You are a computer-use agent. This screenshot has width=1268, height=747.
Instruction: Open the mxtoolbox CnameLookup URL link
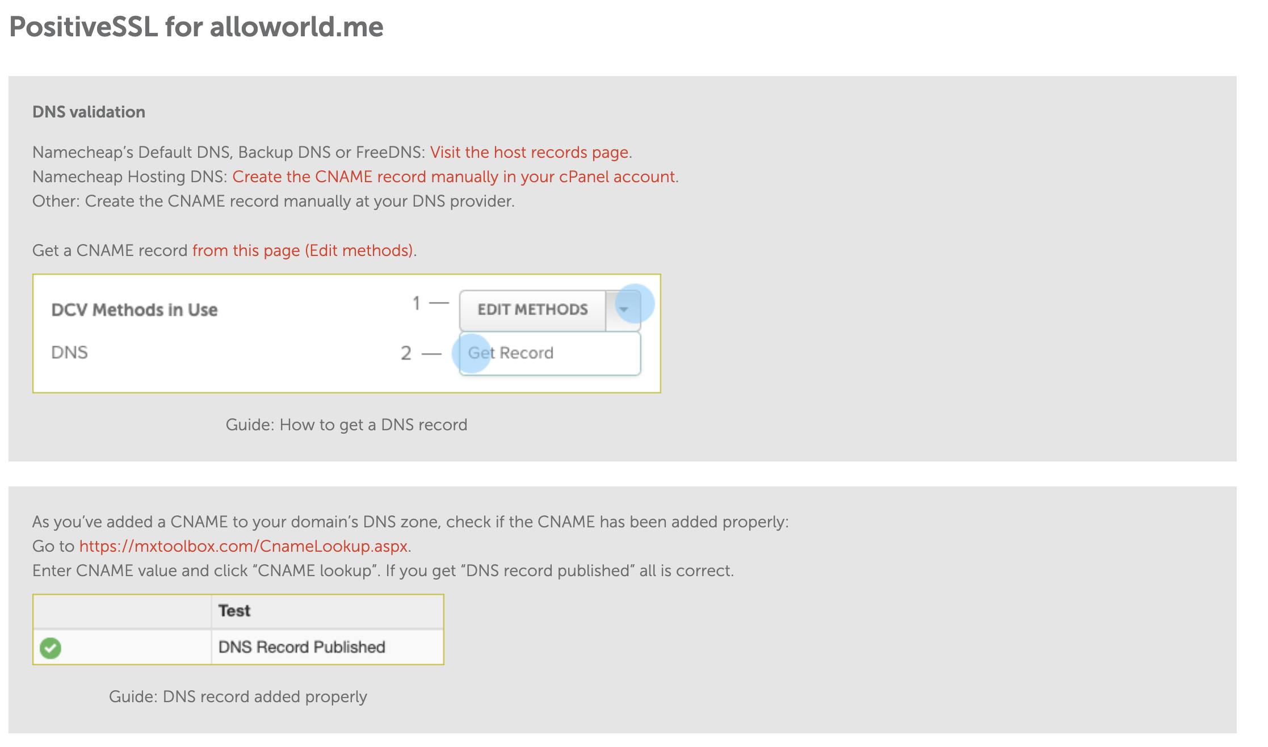(243, 546)
